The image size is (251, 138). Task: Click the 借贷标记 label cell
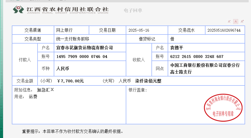coord(147,39)
